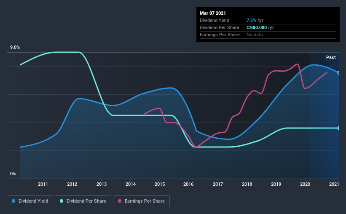Click the teal Dividend Per Share legend dot
Screen dimensions: 346x214
click(x=62, y=201)
